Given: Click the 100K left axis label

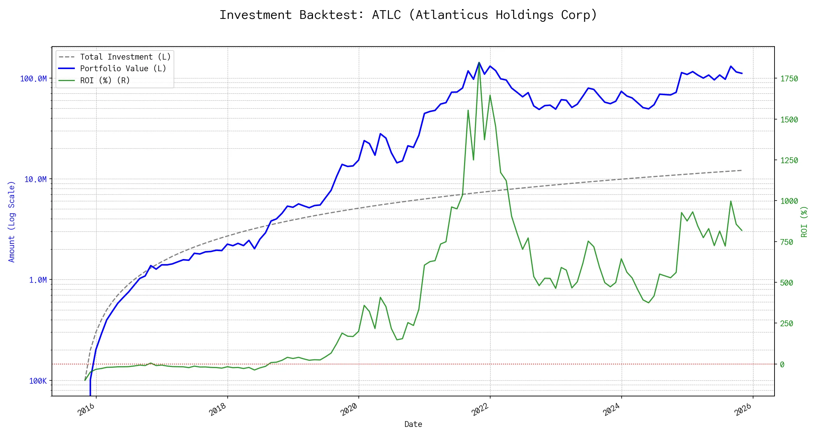Looking at the screenshot, I should 38,381.
